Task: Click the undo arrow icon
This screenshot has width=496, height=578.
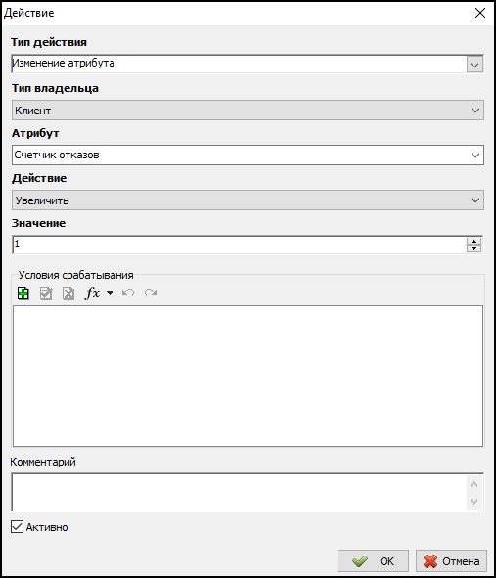Action: (x=128, y=293)
